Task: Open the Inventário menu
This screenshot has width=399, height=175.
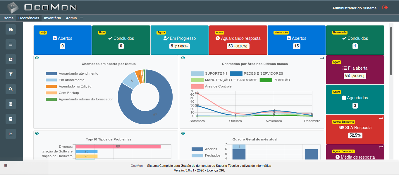Action: [x=53, y=18]
